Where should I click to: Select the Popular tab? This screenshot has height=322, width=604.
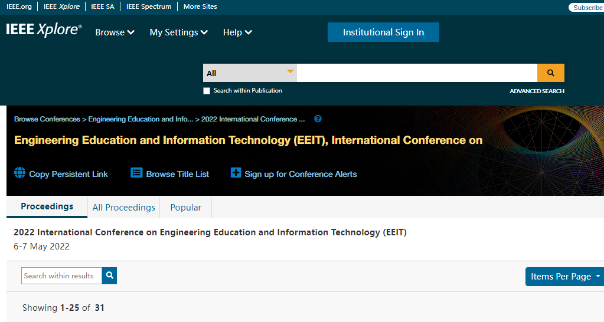click(185, 208)
